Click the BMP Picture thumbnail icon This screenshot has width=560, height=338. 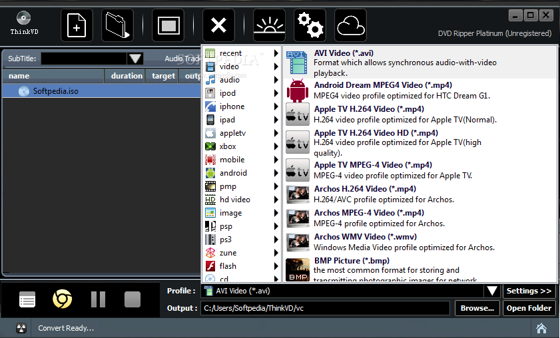click(x=298, y=270)
